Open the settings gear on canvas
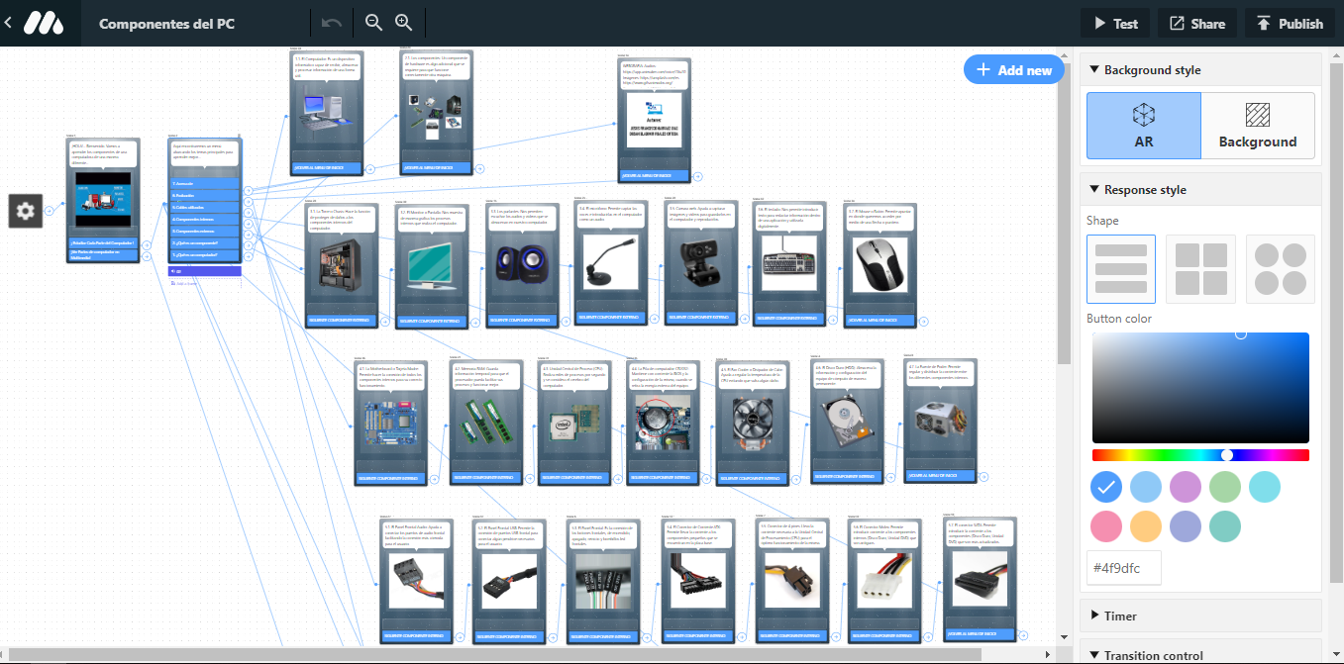This screenshot has width=1344, height=664. 26,210
